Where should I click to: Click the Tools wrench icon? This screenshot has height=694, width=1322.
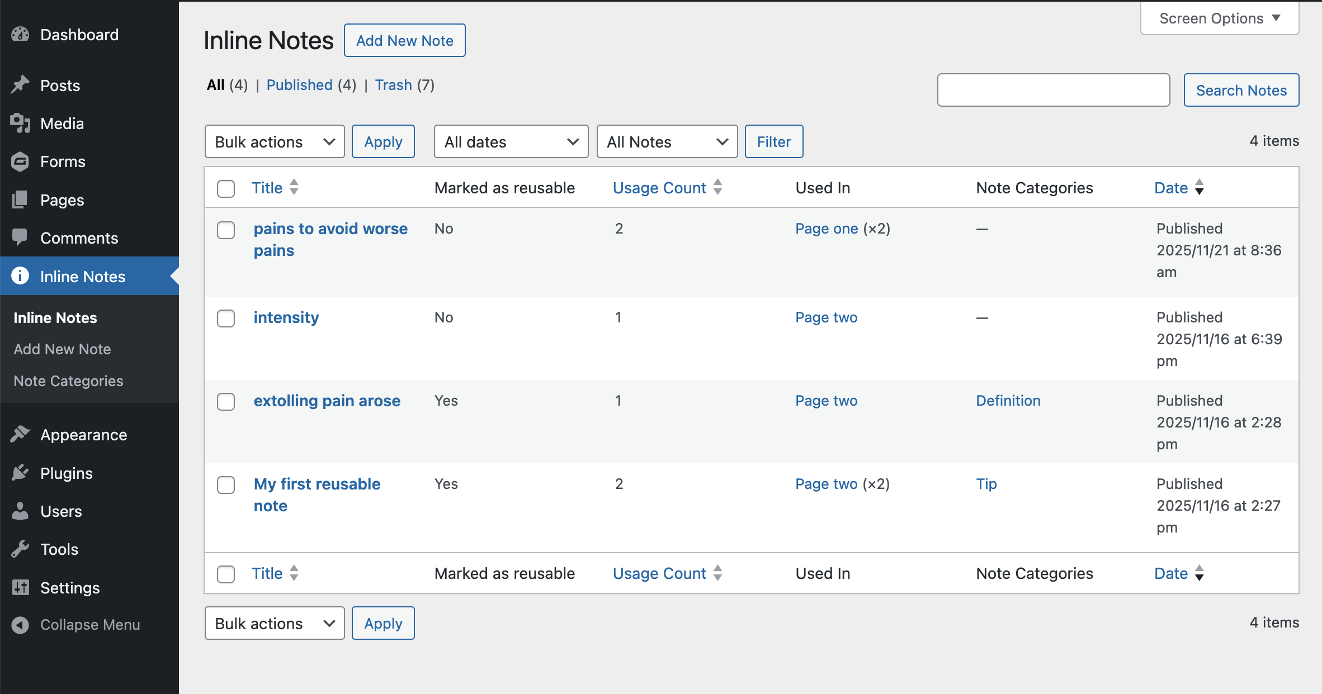click(21, 549)
